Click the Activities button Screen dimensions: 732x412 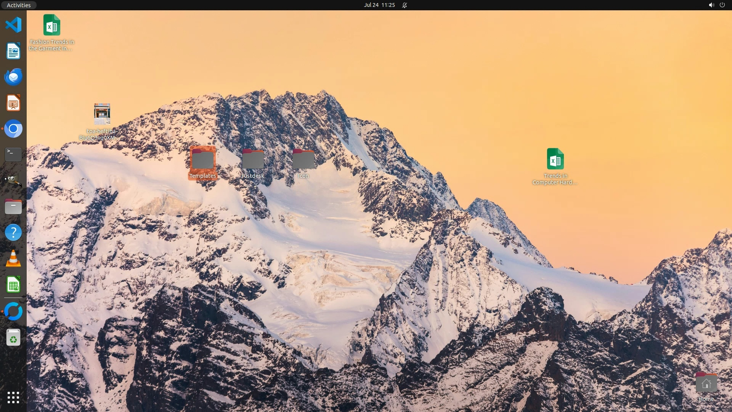pos(19,5)
